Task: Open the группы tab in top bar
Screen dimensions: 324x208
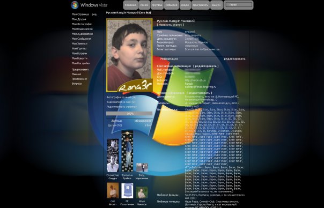Action: pyautogui.click(x=157, y=5)
